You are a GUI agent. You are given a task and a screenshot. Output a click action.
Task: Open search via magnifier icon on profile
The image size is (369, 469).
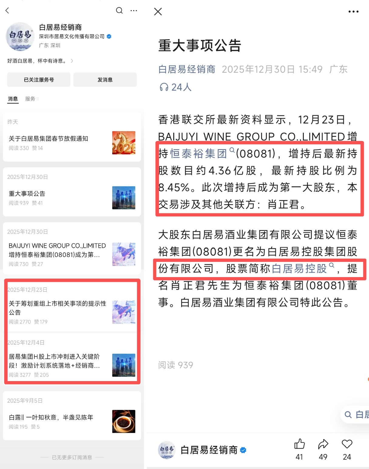tap(120, 11)
